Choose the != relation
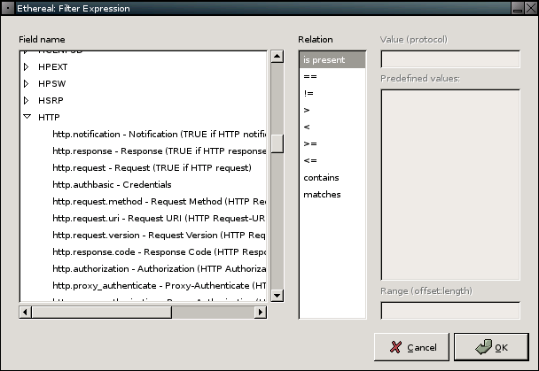This screenshot has height=371, width=539. 332,93
